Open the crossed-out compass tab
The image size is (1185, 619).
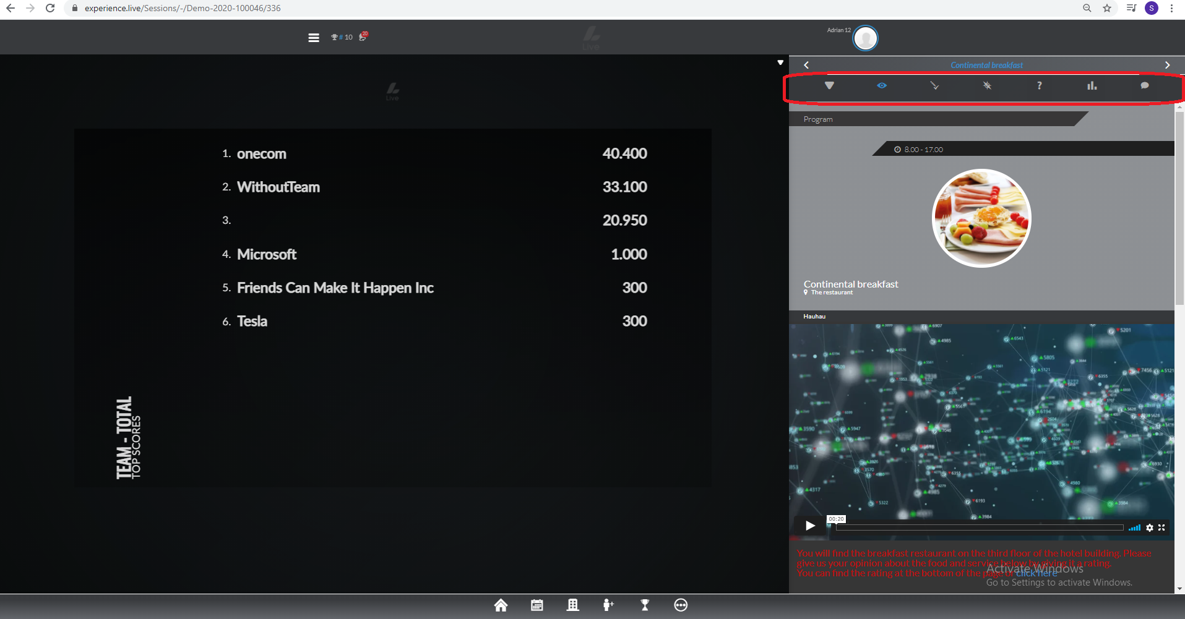(987, 85)
